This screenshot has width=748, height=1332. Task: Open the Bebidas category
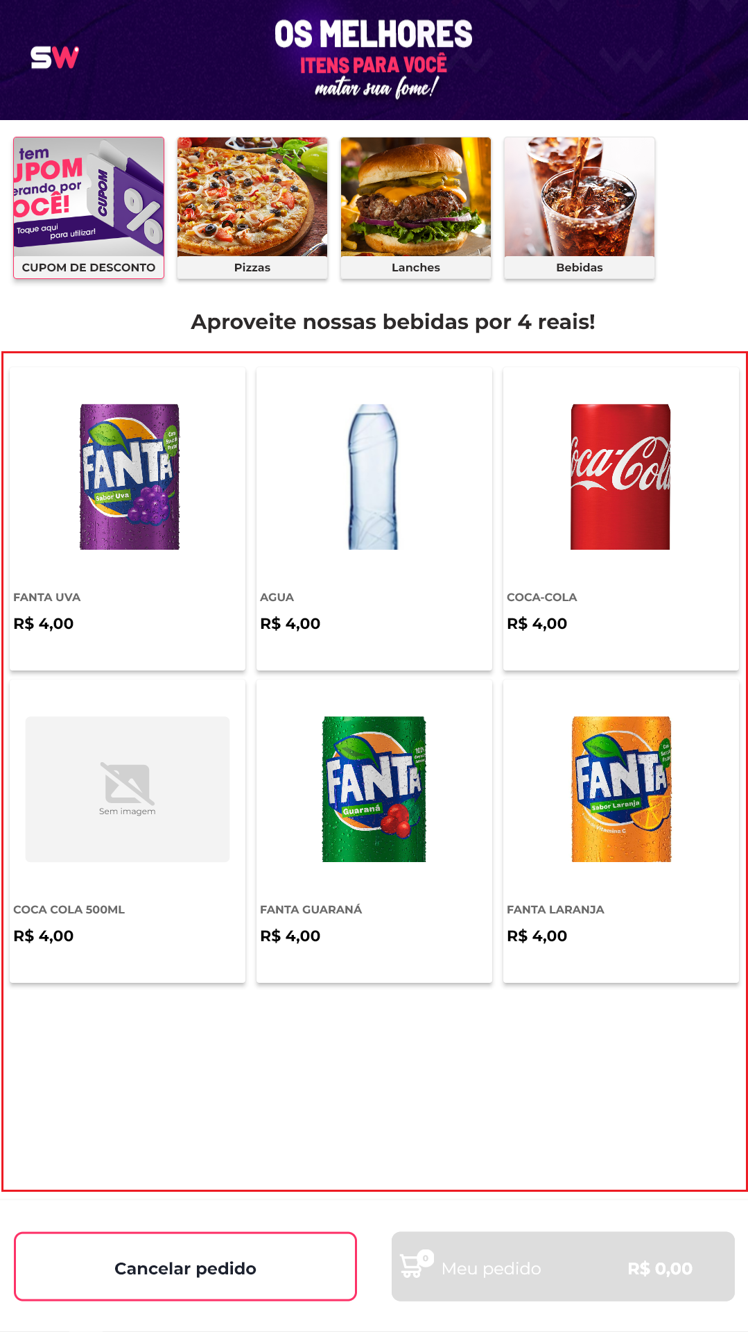(580, 208)
